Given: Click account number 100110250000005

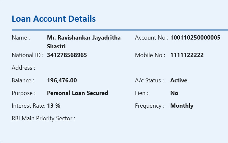Looking at the screenshot, I should pos(195,38).
